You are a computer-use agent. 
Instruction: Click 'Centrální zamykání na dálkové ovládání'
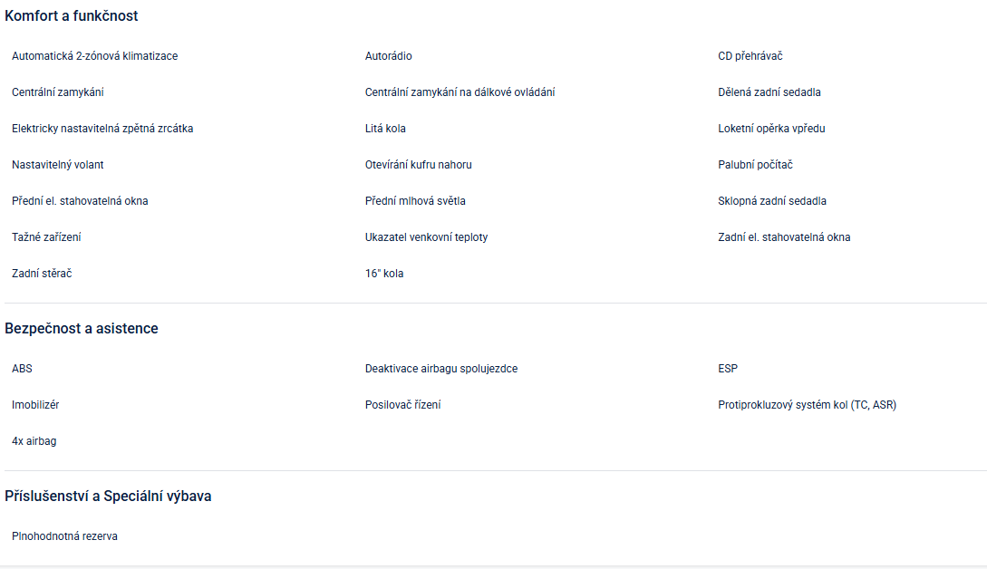460,92
